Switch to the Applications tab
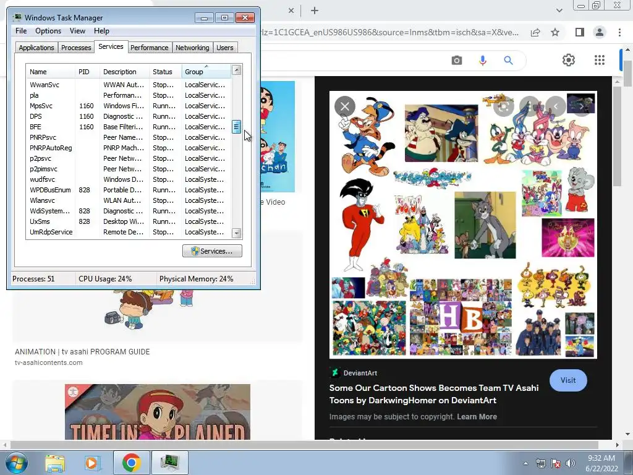 [x=36, y=48]
